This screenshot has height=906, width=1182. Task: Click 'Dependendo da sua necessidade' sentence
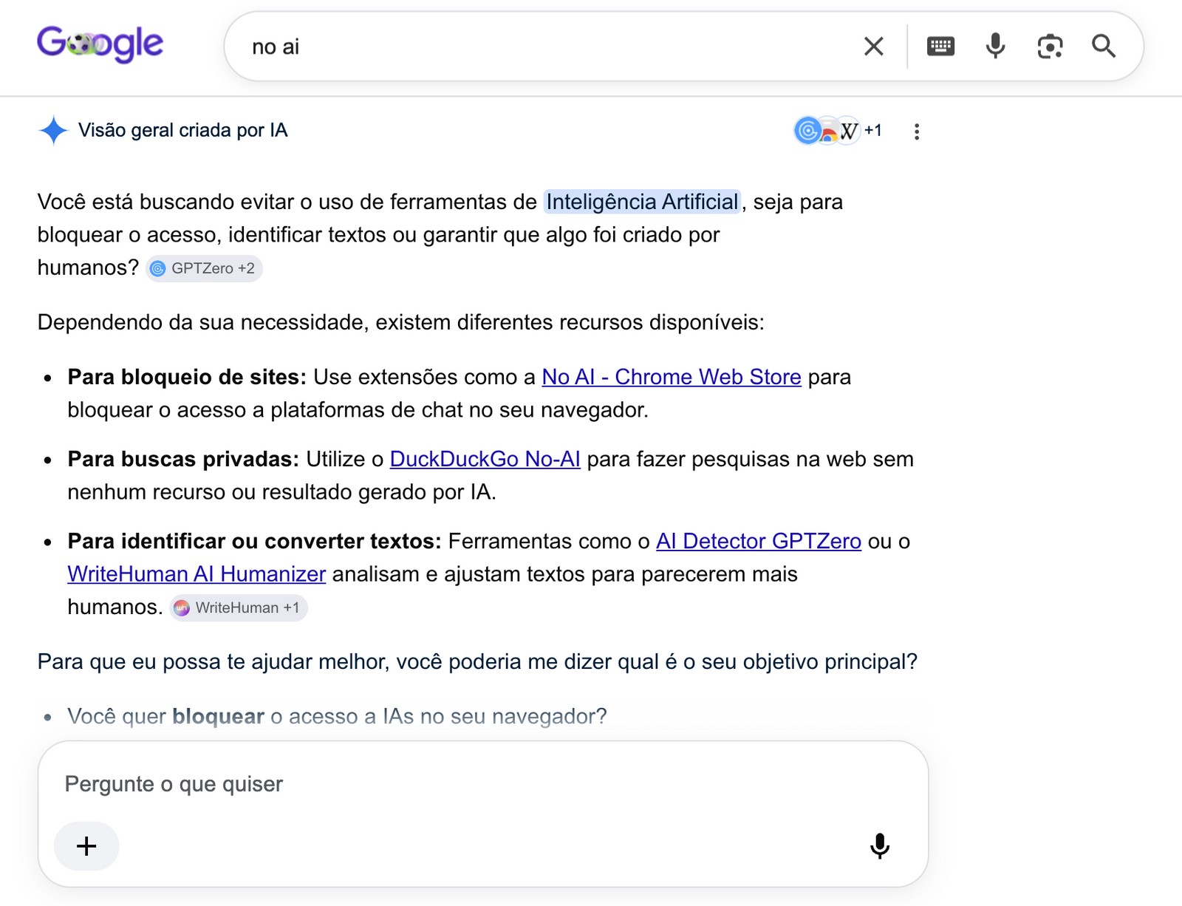coord(401,322)
